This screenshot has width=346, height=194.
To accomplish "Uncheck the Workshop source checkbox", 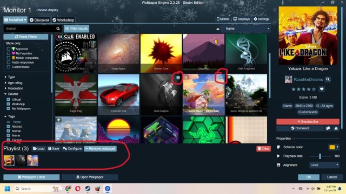I will (x=9, y=104).
